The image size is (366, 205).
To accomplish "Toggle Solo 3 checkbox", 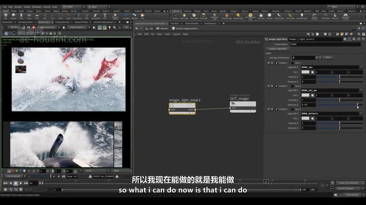I will click(292, 109).
